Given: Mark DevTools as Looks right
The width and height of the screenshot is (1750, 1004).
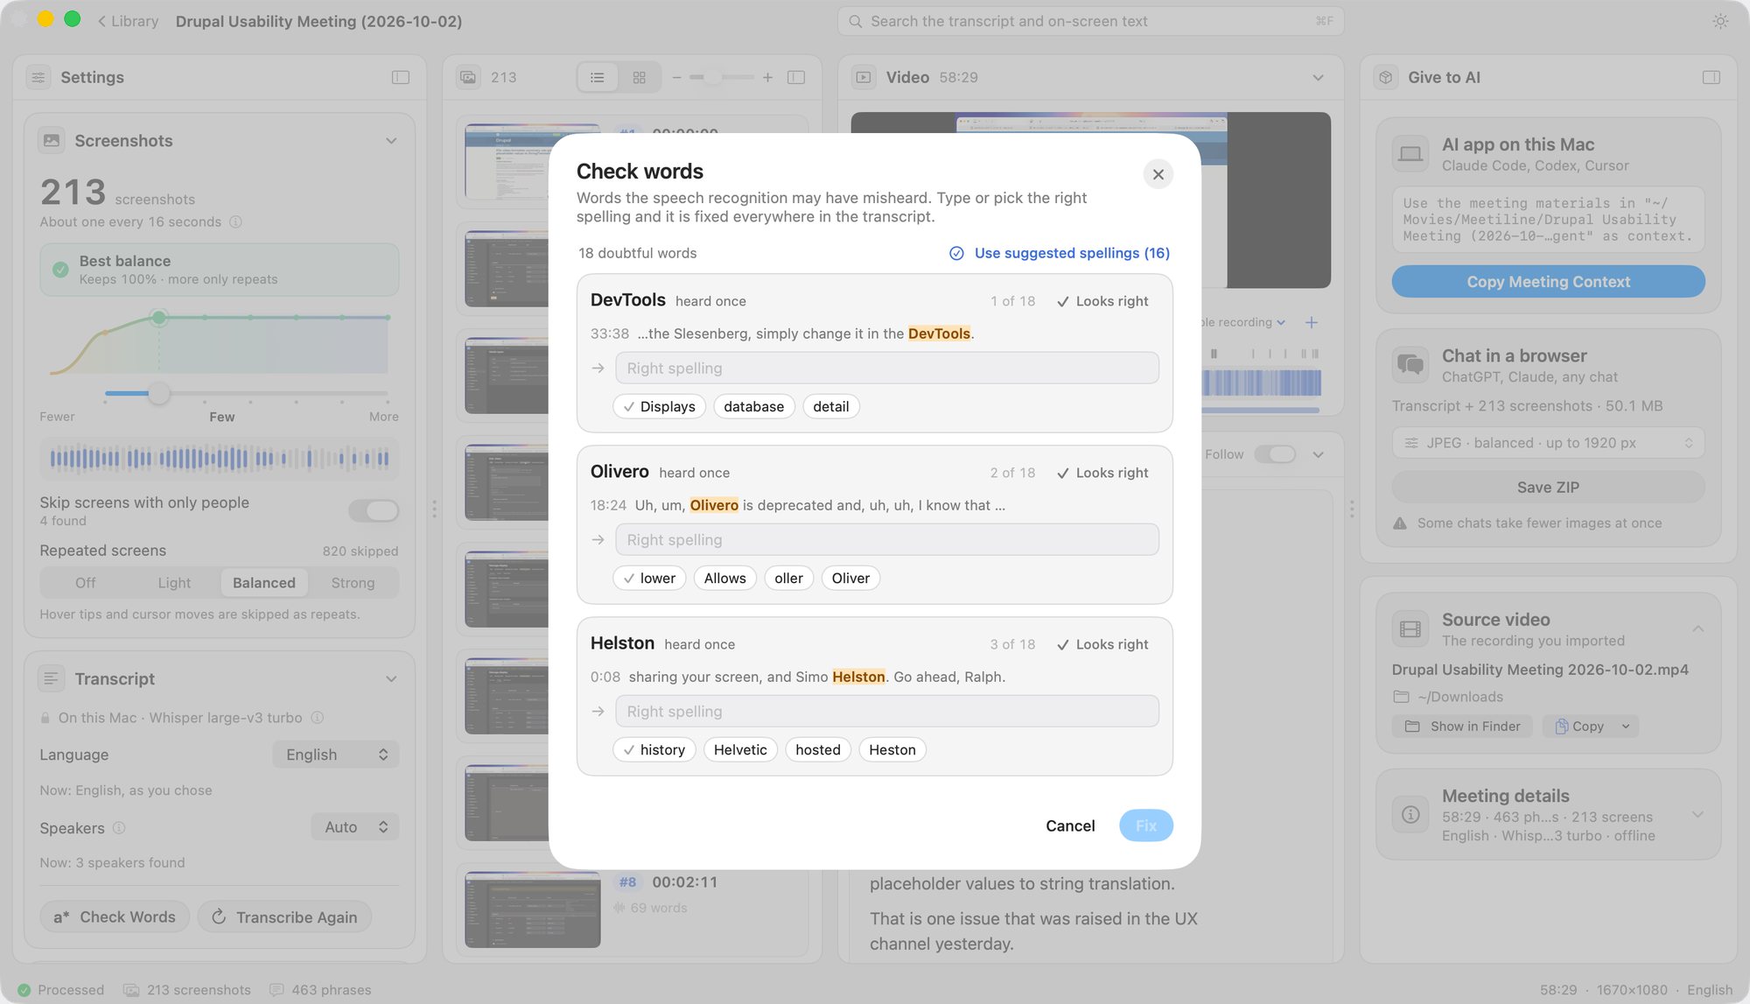Looking at the screenshot, I should 1102,301.
